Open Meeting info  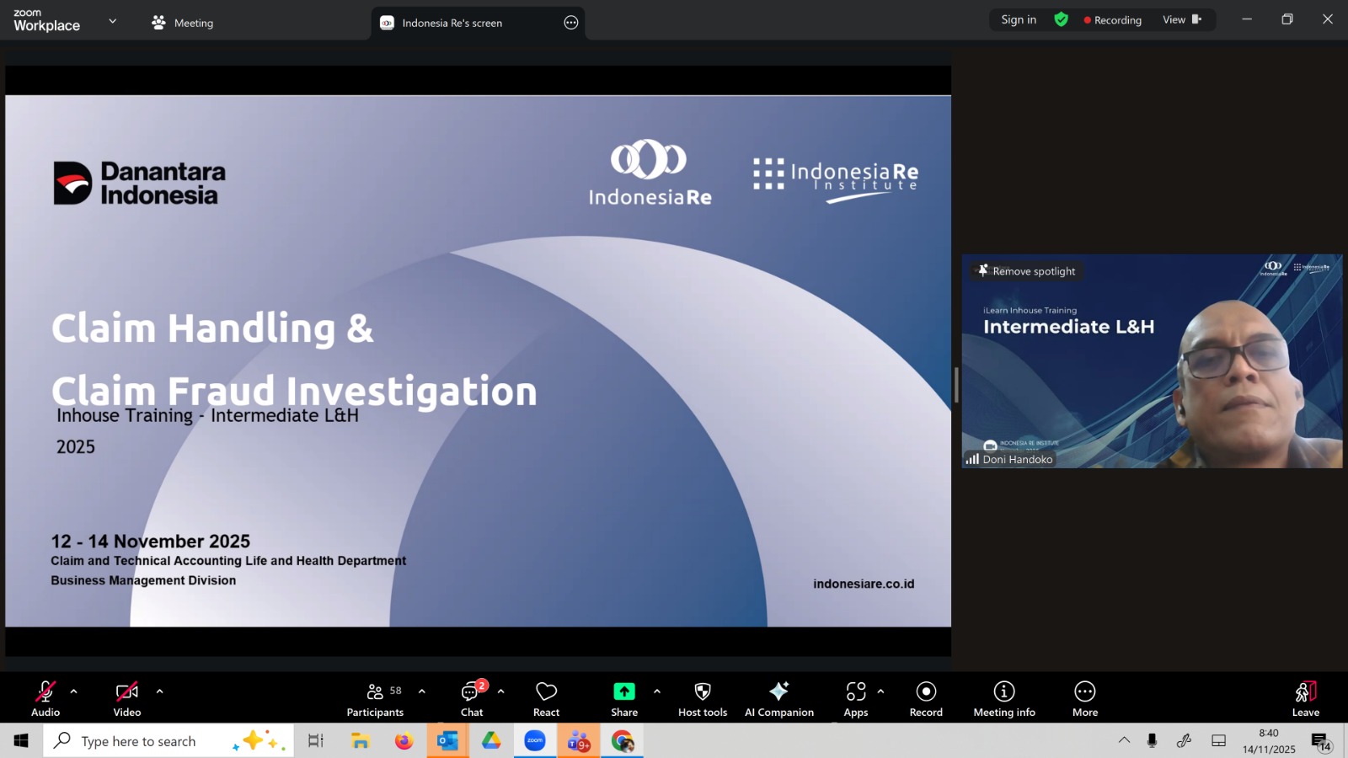pyautogui.click(x=1003, y=698)
